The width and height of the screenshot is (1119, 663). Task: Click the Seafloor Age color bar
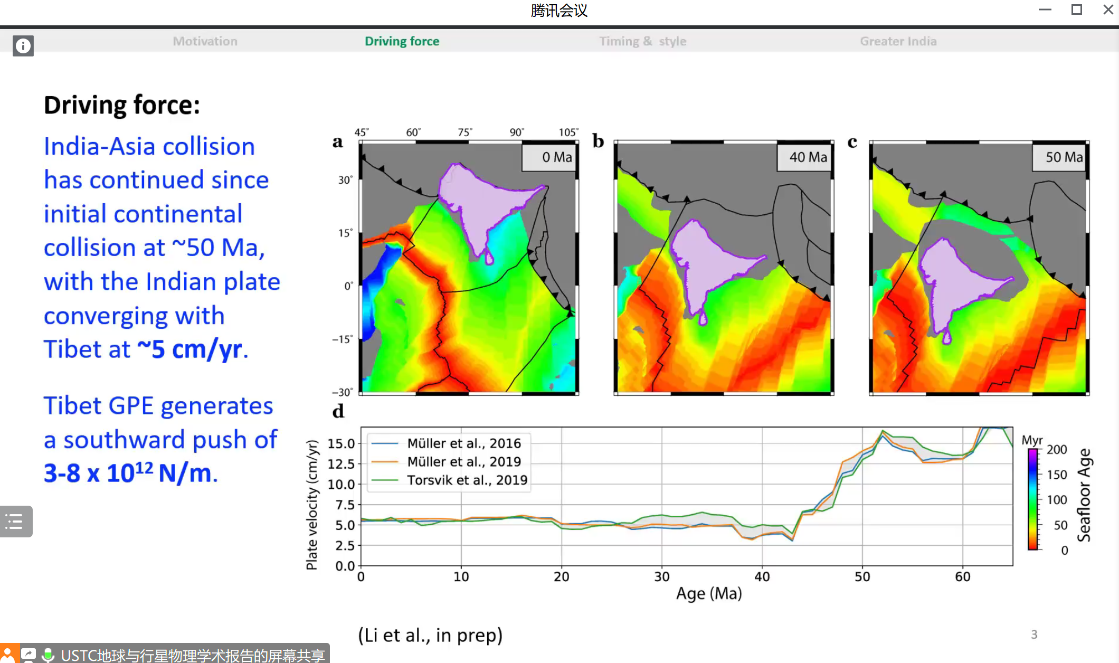[1032, 499]
